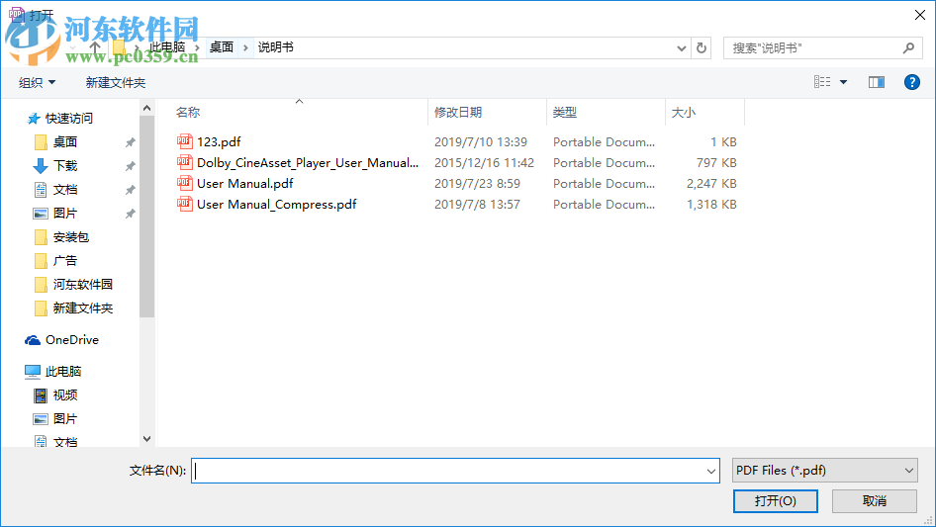Image resolution: width=936 pixels, height=527 pixels.
Task: Click the PDF icon of User Manual.pdf
Action: point(184,183)
